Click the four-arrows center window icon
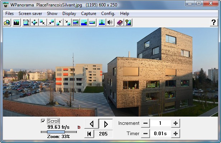Viewport: 221px width, 143px height. (x=34, y=22)
